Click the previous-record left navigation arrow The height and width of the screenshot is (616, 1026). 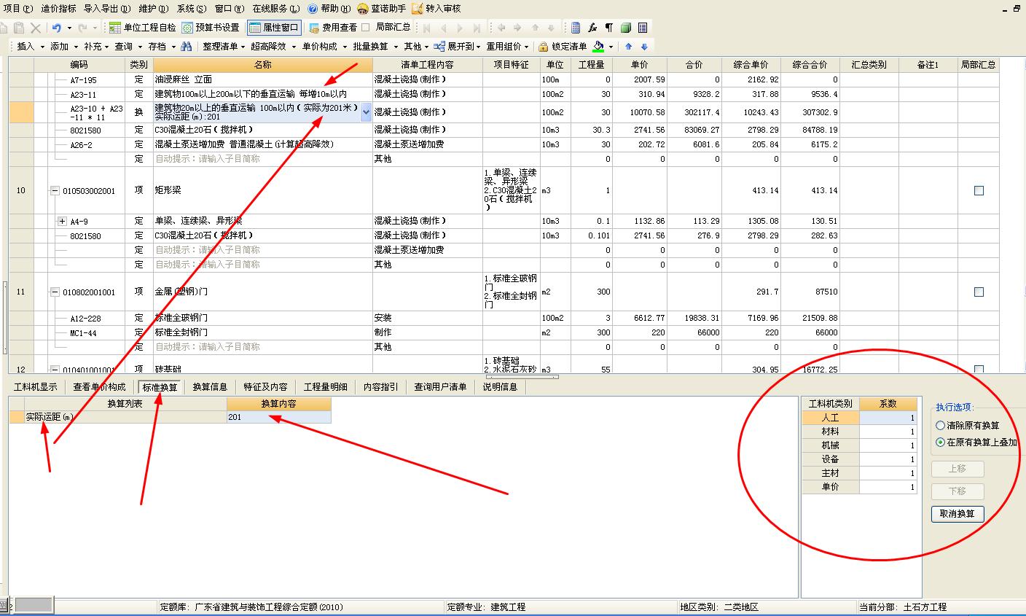pyautogui.click(x=443, y=28)
